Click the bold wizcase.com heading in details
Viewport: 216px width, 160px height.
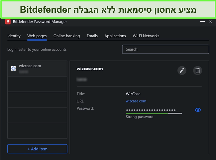click(x=90, y=69)
